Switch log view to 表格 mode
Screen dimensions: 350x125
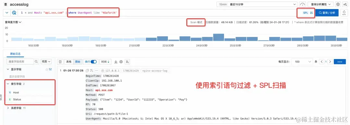tap(69, 62)
